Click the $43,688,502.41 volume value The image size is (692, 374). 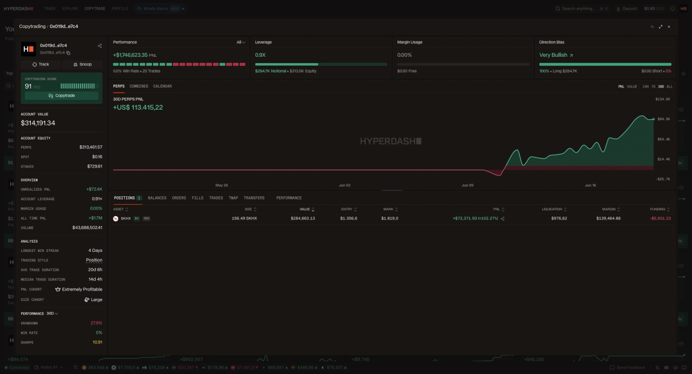coord(87,228)
